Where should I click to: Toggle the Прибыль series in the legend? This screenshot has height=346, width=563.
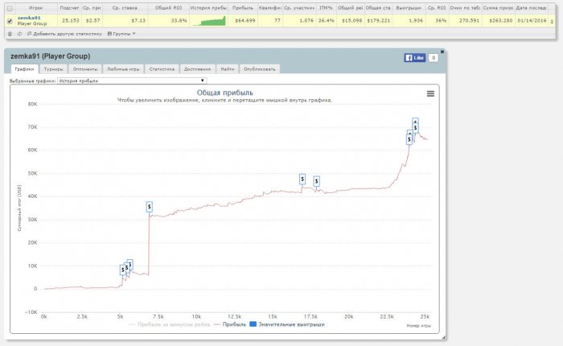click(x=230, y=324)
